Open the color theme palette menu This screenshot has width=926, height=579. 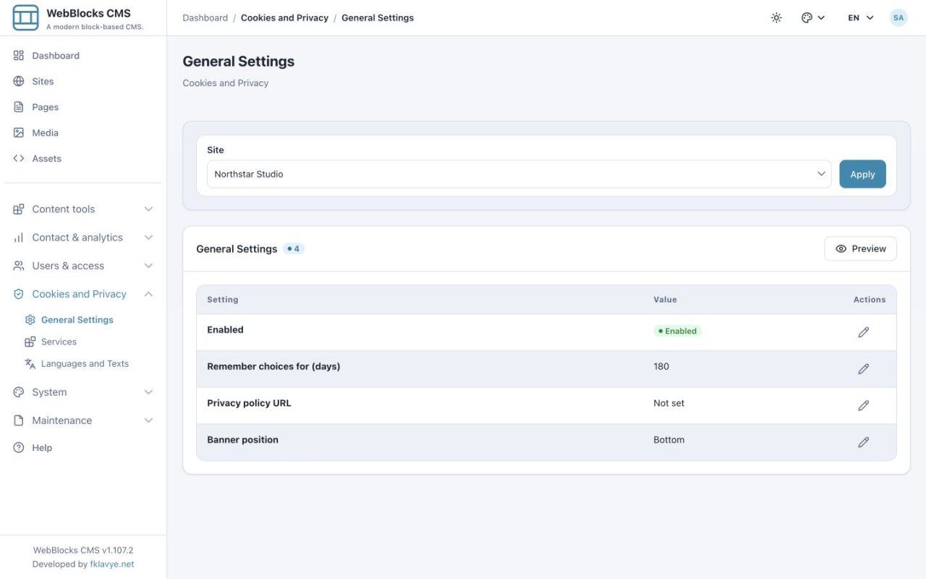coord(812,18)
